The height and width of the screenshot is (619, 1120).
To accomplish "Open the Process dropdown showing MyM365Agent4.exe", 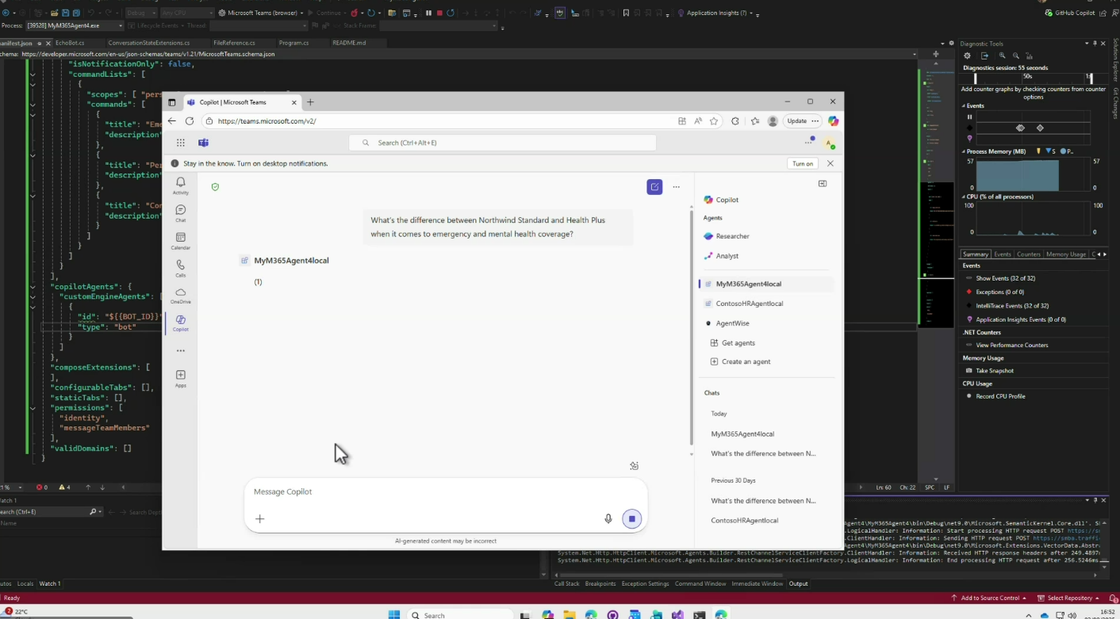I will 75,26.
